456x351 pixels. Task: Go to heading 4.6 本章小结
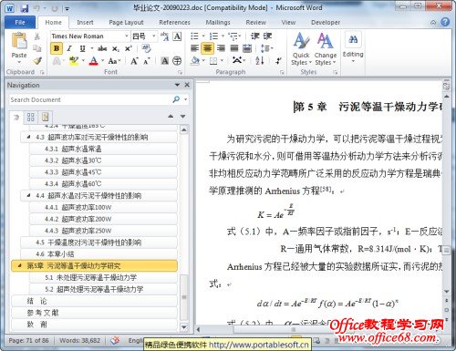[98, 254]
